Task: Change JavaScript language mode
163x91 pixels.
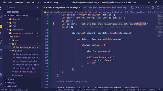Action: pos(130,90)
